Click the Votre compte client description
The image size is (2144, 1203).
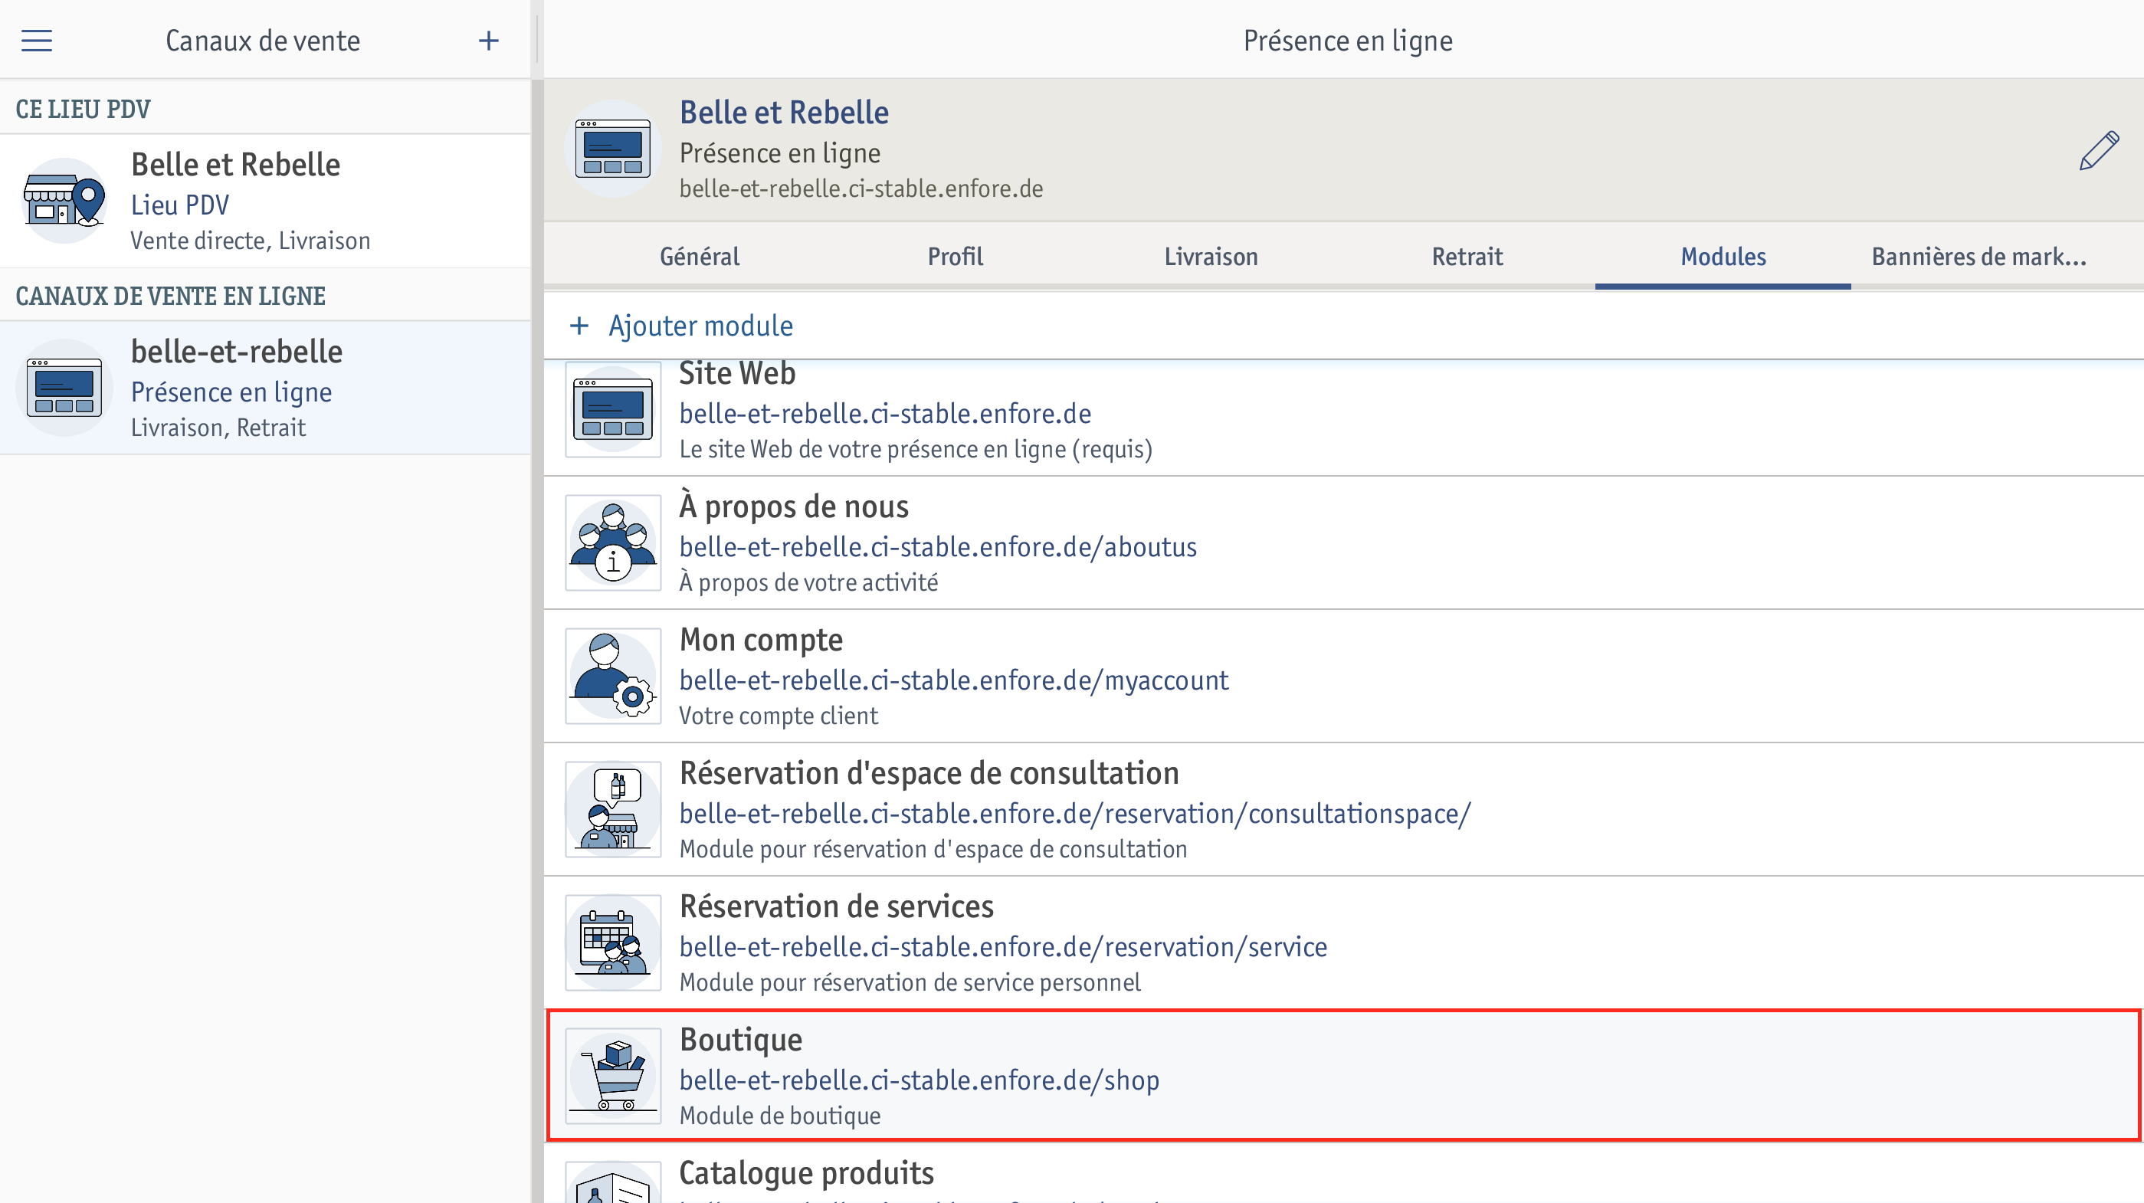pos(779,716)
